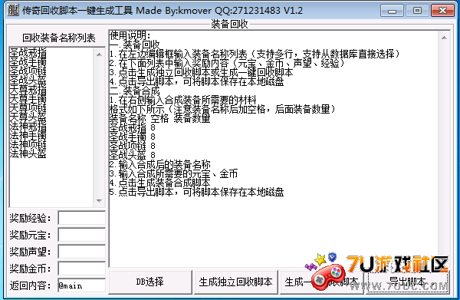
Task: Select 法神戒指 in the equipment list
Action: (x=28, y=127)
